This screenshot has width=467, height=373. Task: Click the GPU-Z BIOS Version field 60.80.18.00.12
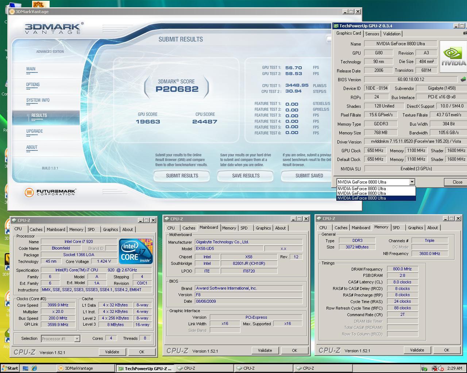point(411,79)
